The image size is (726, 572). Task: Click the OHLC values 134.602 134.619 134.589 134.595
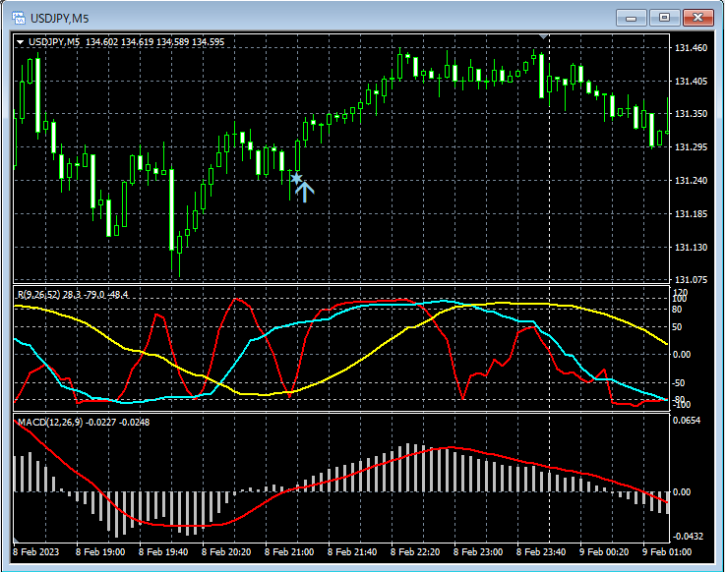coord(154,42)
